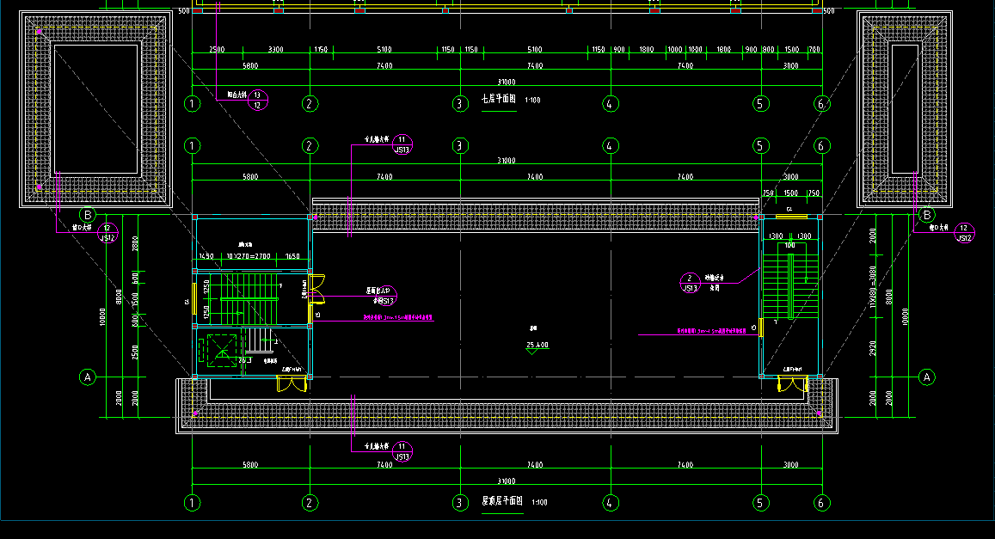Select the 11/JS13 callout below the roof plan
The height and width of the screenshot is (539, 995).
pos(402,452)
